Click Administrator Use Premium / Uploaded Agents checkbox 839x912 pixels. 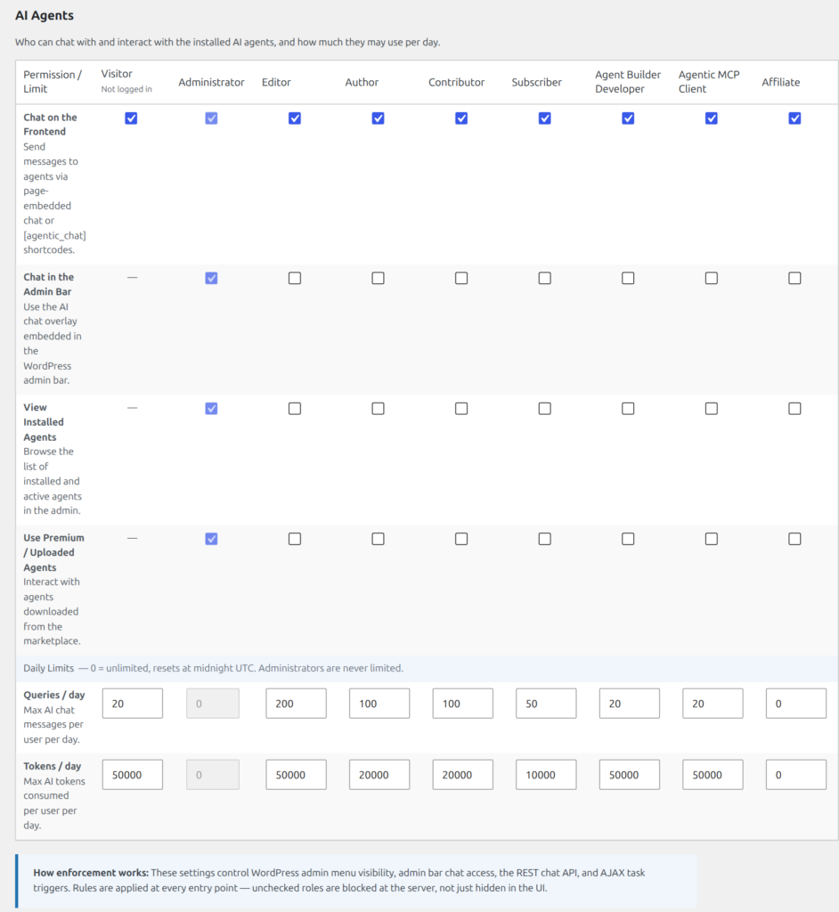[x=211, y=539]
